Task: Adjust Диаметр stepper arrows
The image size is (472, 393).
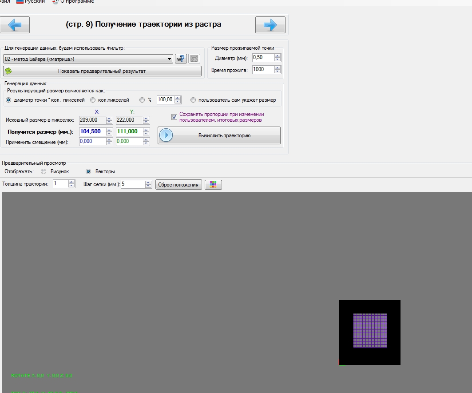Action: click(278, 58)
